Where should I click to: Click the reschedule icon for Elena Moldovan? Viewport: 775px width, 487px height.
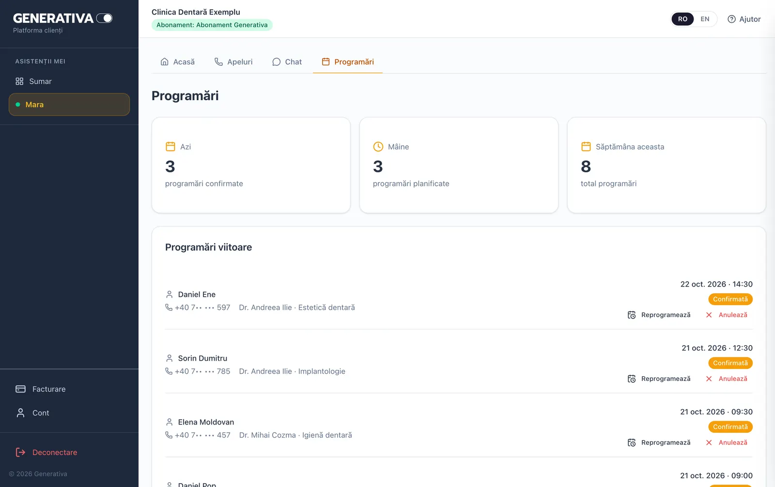tap(632, 443)
